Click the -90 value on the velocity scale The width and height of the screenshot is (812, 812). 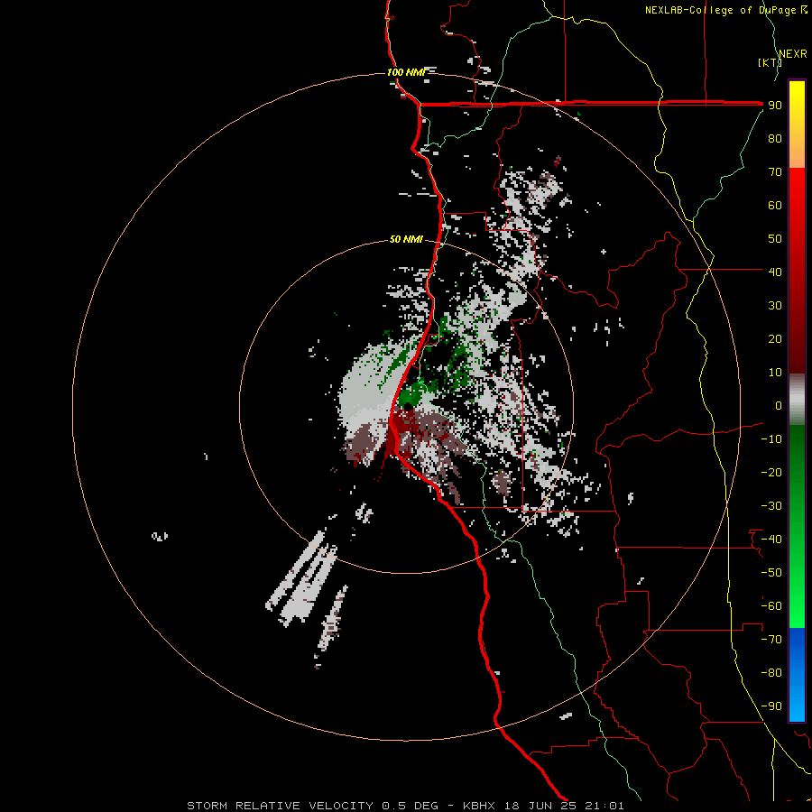tap(771, 706)
